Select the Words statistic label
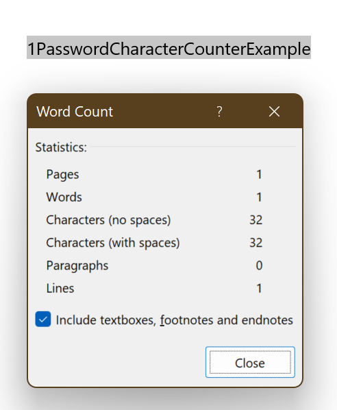 pos(64,197)
